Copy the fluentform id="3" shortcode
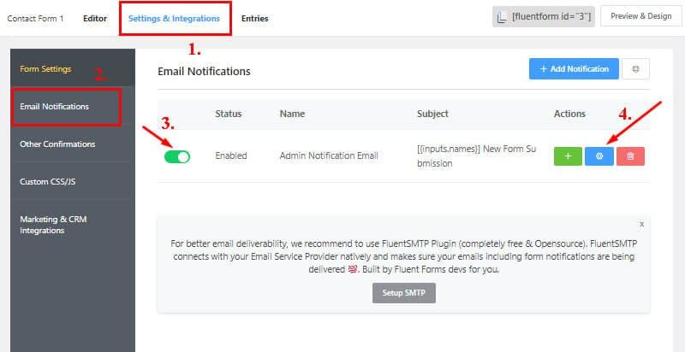Image resolution: width=685 pixels, height=352 pixels. (544, 16)
